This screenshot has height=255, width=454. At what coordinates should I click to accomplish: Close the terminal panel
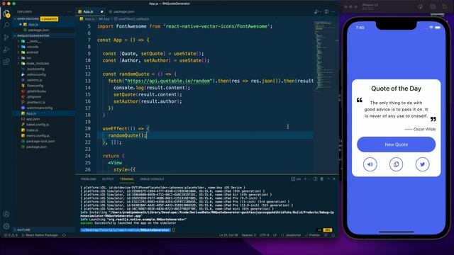(334, 179)
